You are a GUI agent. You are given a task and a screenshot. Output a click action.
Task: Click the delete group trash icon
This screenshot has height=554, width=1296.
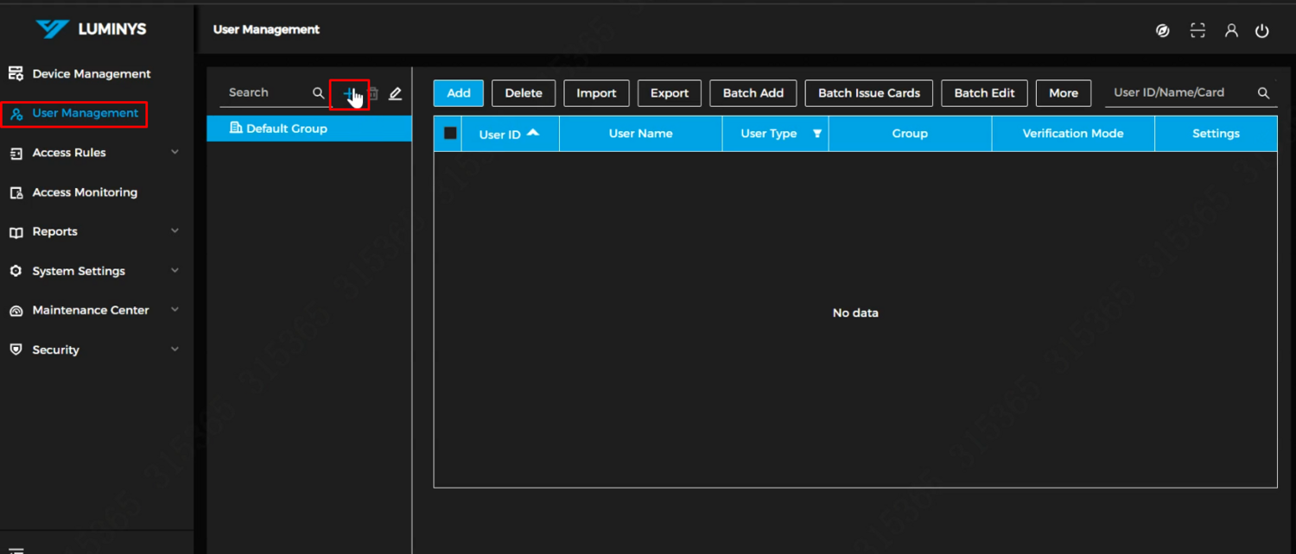373,93
